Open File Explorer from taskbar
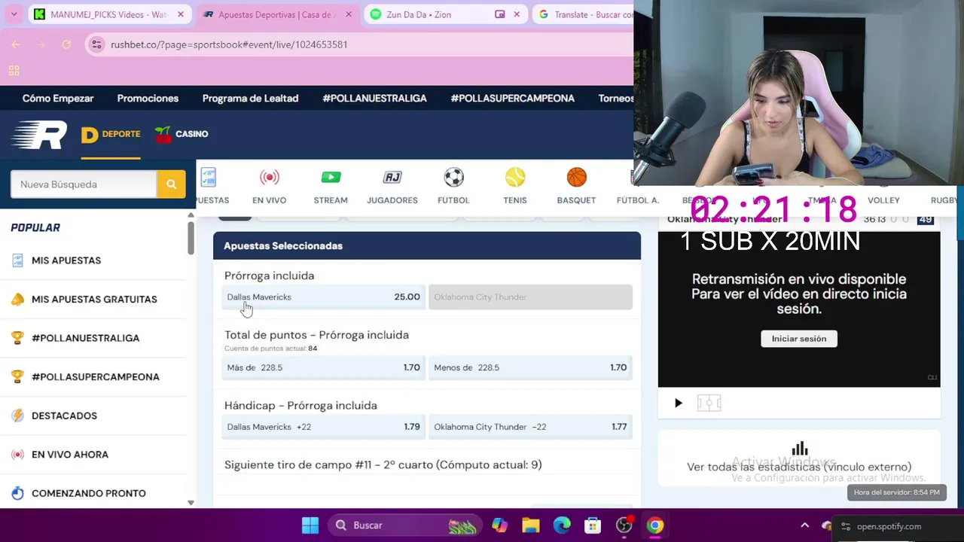This screenshot has width=964, height=542. click(531, 525)
